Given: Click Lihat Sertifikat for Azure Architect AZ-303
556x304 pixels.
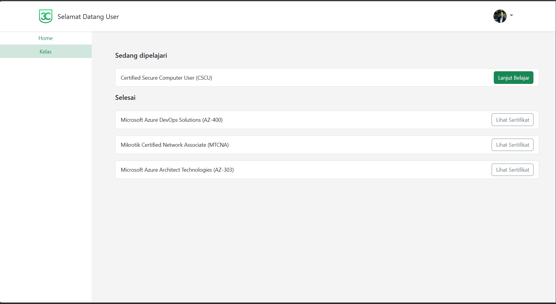Looking at the screenshot, I should click(512, 170).
